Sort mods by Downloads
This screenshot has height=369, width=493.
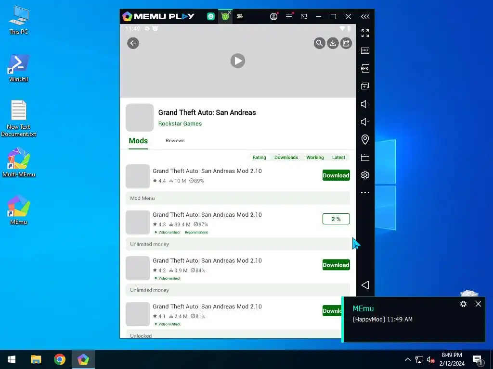coord(286,158)
